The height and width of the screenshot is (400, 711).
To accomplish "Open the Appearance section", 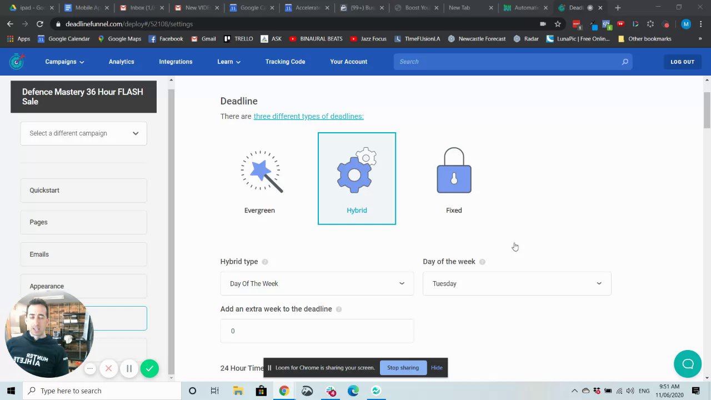I will pyautogui.click(x=84, y=286).
